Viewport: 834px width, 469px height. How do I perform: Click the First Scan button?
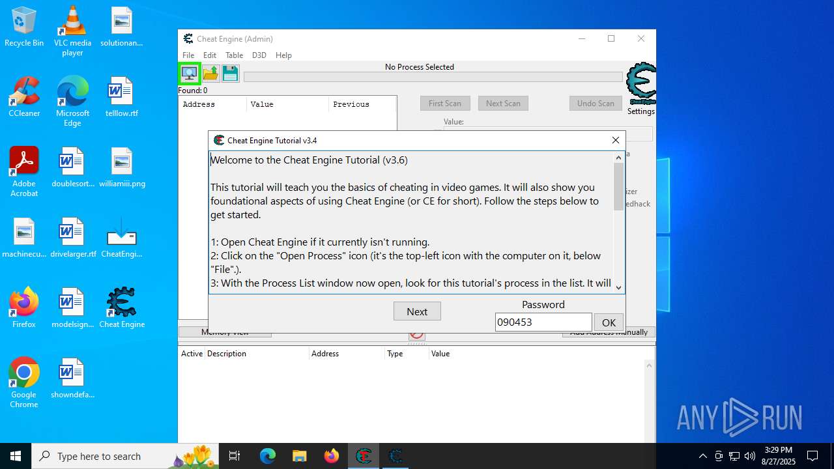[x=445, y=104]
